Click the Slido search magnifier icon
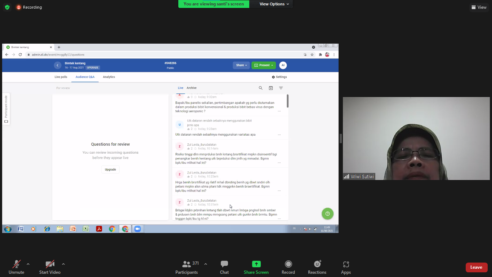 tap(261, 88)
